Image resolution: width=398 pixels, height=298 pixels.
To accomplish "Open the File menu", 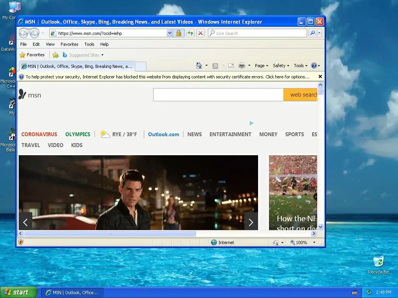I will click(23, 44).
